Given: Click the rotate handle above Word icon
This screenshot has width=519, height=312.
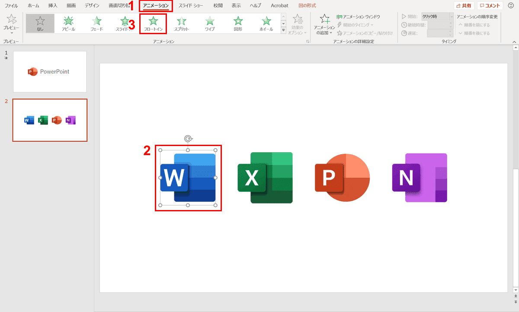Looking at the screenshot, I should pos(188,139).
